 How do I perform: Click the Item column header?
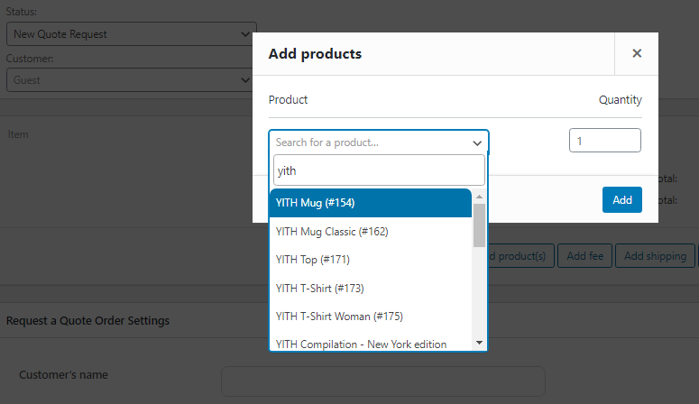(18, 134)
